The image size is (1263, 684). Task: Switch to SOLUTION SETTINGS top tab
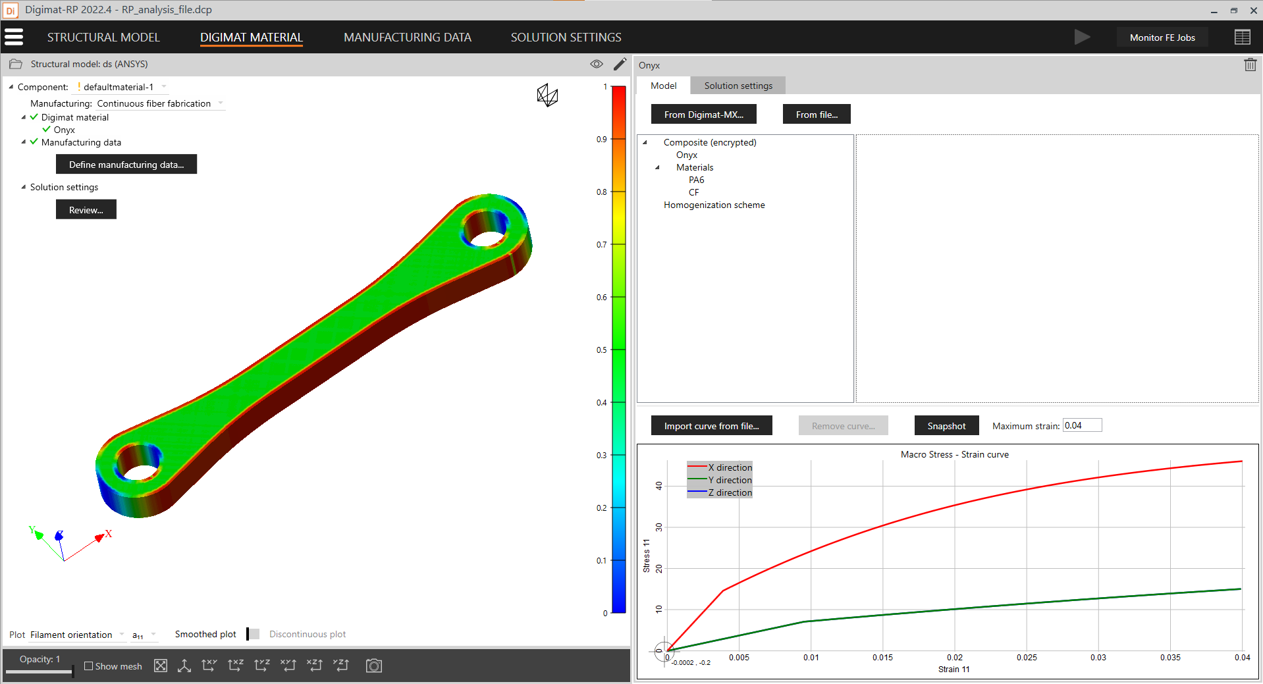566,38
